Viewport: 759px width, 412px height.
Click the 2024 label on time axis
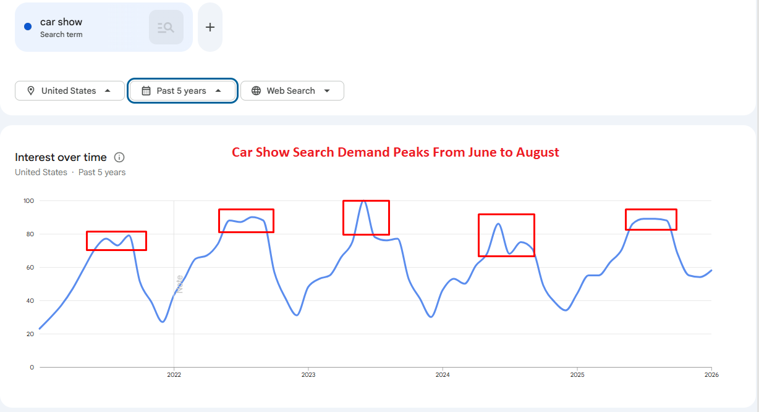443,374
